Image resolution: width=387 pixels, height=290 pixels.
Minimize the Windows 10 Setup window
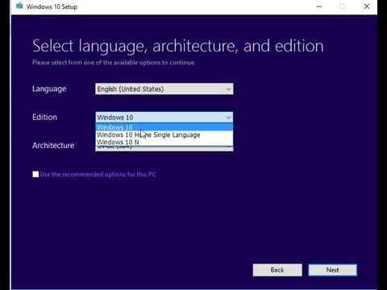(319, 6)
